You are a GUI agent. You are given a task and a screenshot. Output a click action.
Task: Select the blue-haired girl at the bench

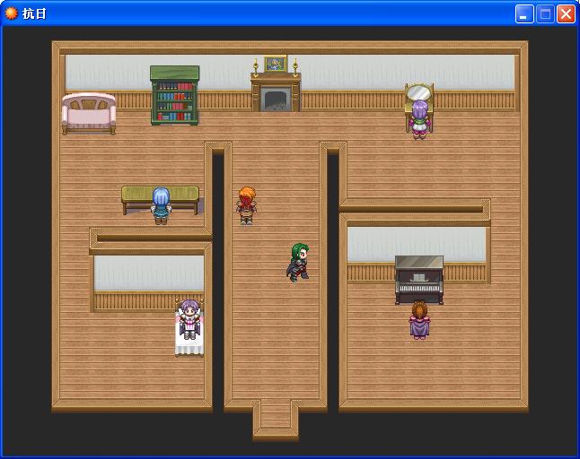pyautogui.click(x=161, y=206)
